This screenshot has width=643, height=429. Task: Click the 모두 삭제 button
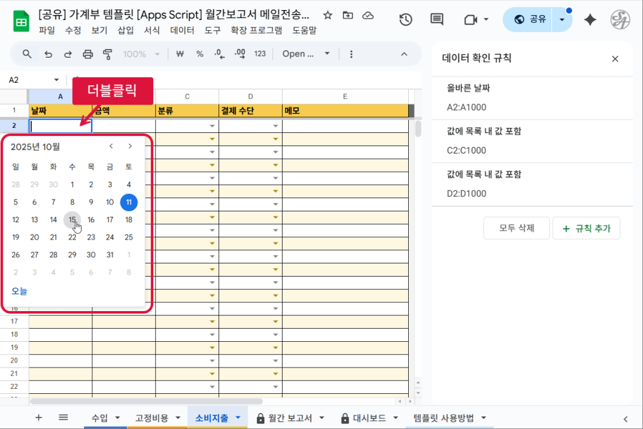(516, 228)
